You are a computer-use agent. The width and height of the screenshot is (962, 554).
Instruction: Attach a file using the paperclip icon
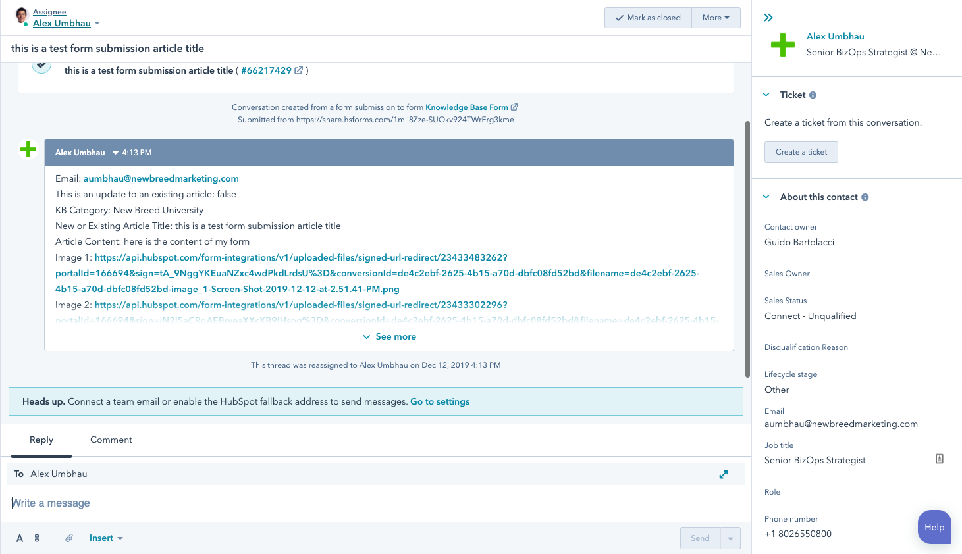point(69,538)
